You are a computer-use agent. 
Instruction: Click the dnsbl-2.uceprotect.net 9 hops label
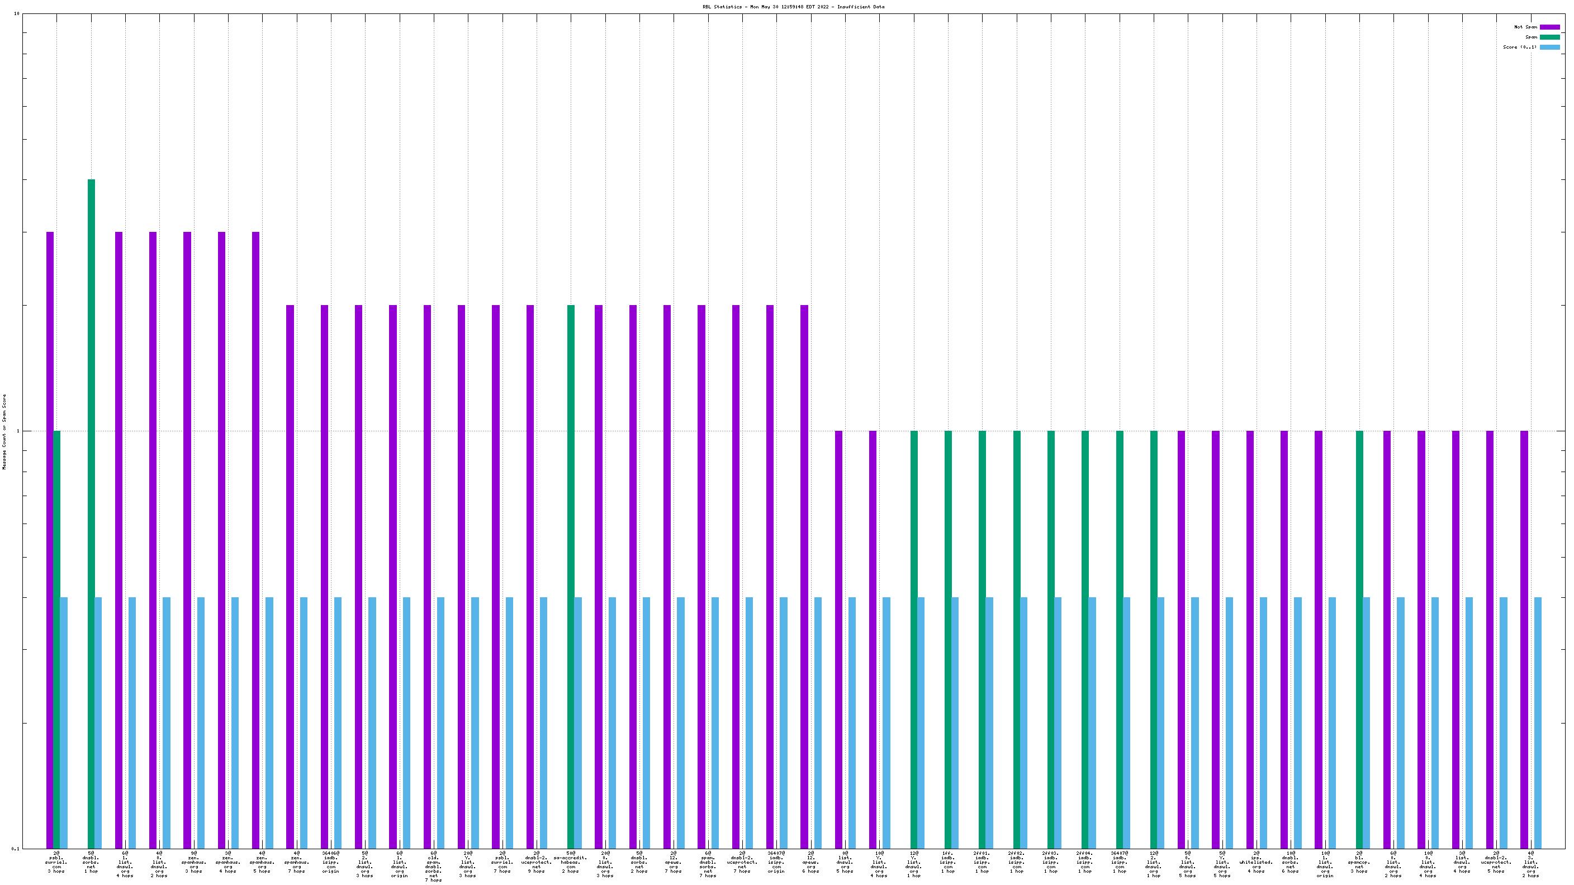pos(537,862)
